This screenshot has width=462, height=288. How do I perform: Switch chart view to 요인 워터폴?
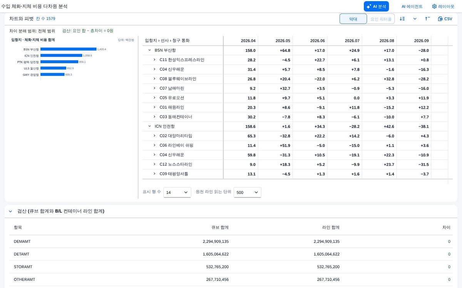[381, 19]
